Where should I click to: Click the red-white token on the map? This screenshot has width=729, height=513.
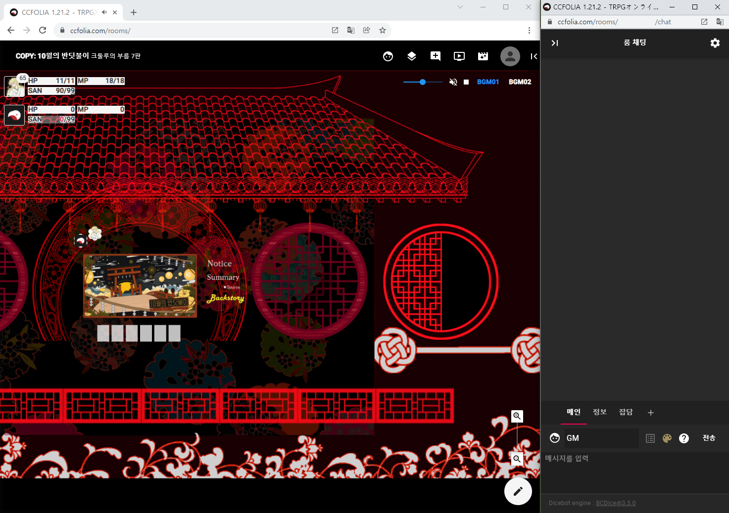81,241
